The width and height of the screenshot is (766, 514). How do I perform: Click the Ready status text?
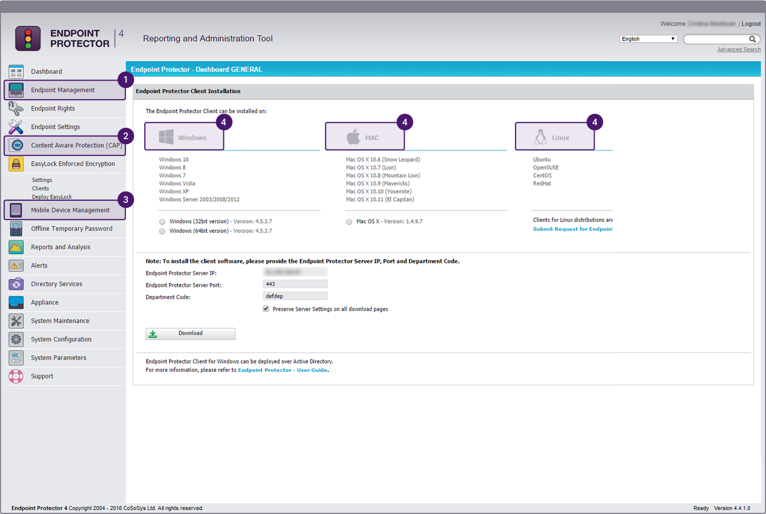(x=701, y=508)
